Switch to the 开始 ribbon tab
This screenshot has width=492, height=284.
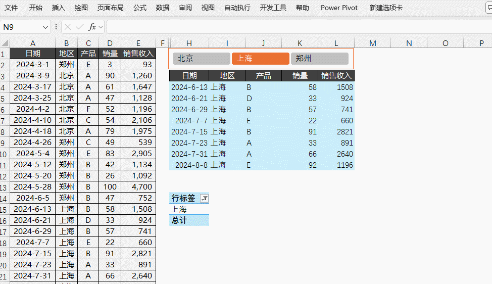pos(36,8)
